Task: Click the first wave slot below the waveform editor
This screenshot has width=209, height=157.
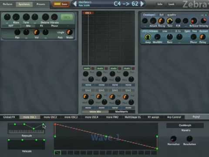Action: point(57,153)
